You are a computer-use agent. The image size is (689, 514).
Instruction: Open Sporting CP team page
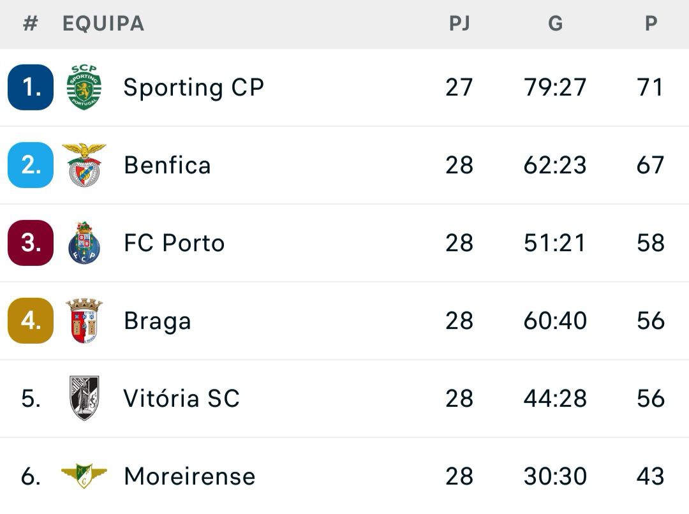coord(191,87)
